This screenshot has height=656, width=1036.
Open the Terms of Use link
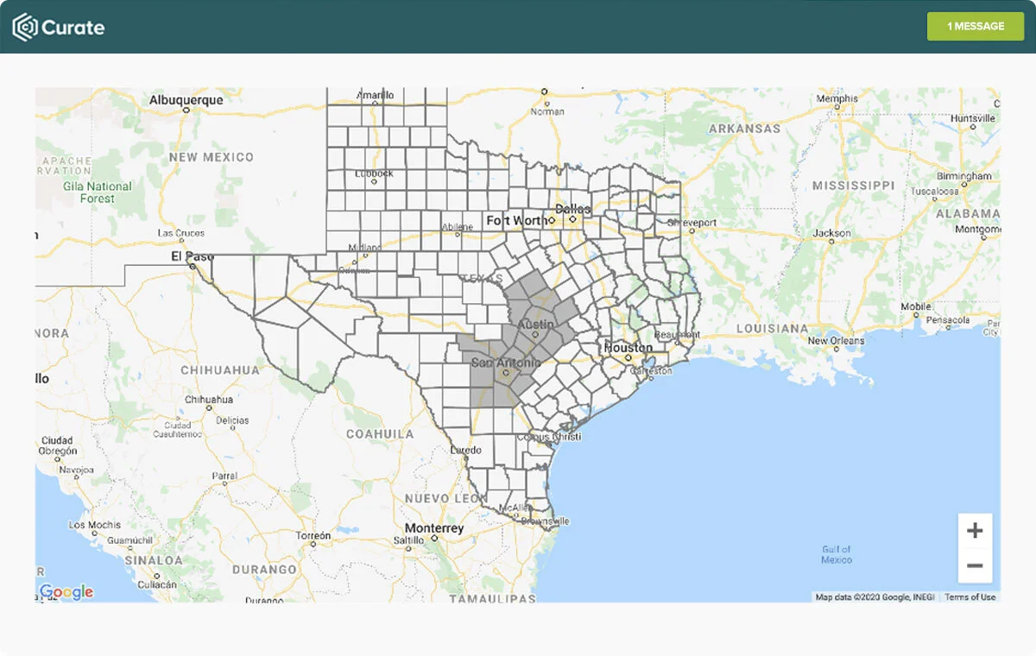pyautogui.click(x=970, y=596)
